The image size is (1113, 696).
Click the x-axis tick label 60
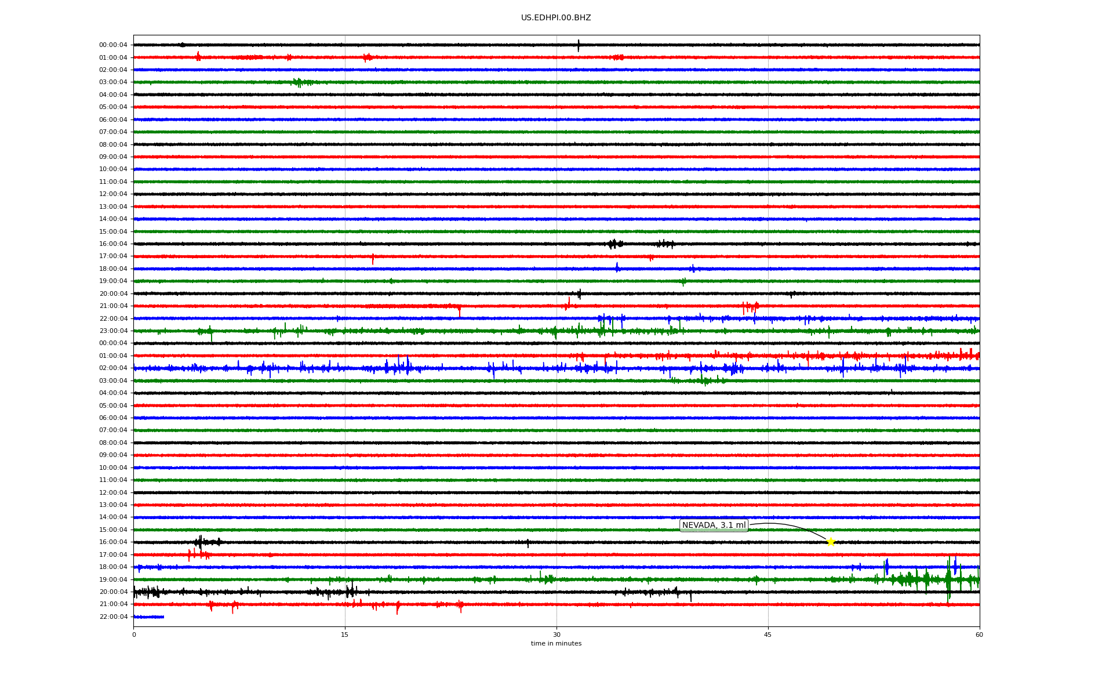979,635
